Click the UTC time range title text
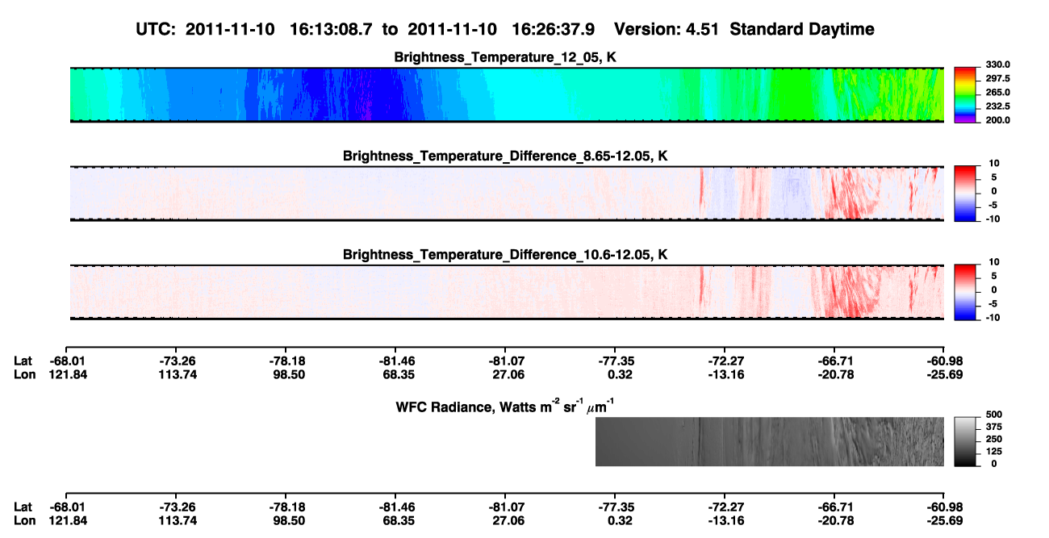 point(505,29)
